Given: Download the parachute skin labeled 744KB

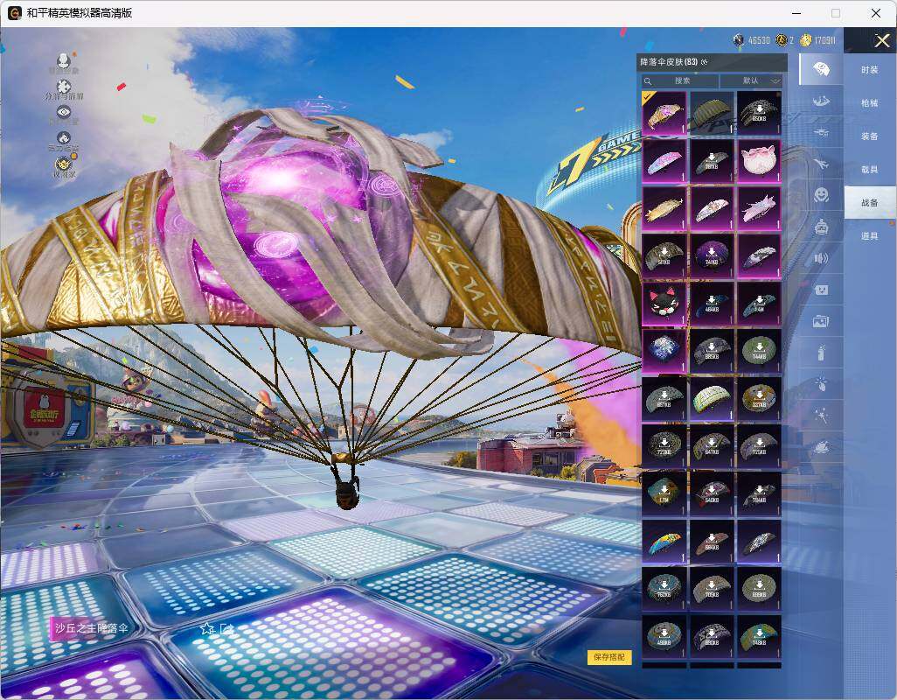Looking at the screenshot, I should [759, 350].
